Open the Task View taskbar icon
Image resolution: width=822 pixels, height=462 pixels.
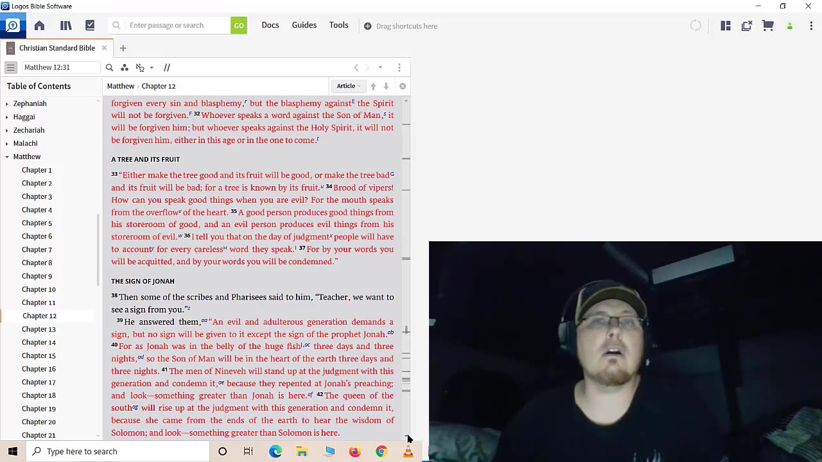pos(248,451)
